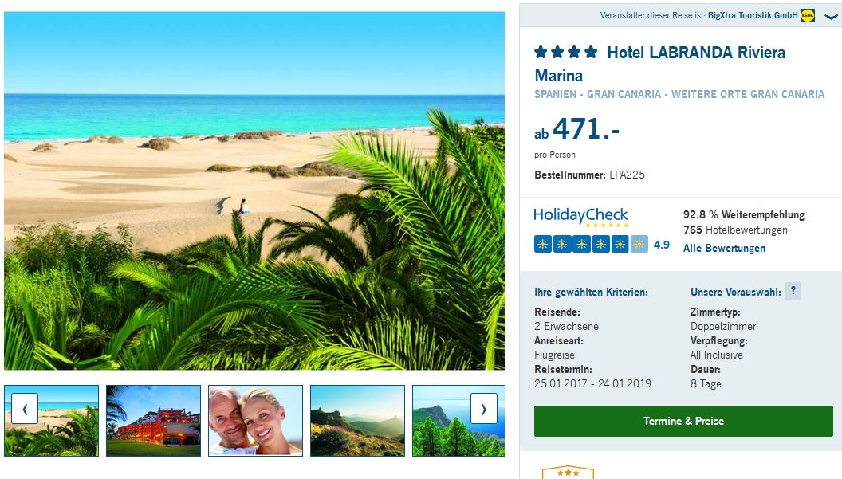Click the award badge icon below the panel
This screenshot has width=842, height=479.
(x=569, y=472)
